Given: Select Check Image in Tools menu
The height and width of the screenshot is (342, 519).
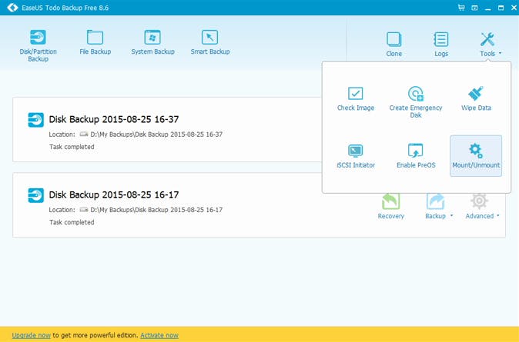Looking at the screenshot, I should tap(356, 98).
